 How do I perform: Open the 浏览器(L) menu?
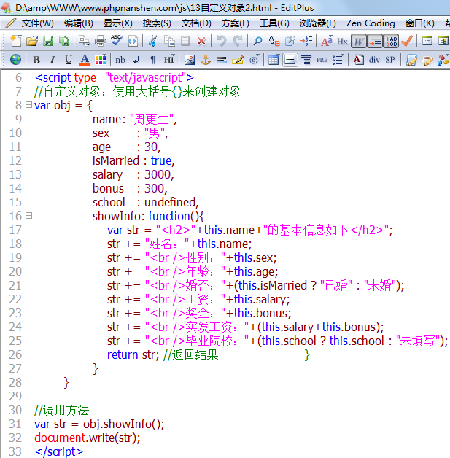click(318, 23)
